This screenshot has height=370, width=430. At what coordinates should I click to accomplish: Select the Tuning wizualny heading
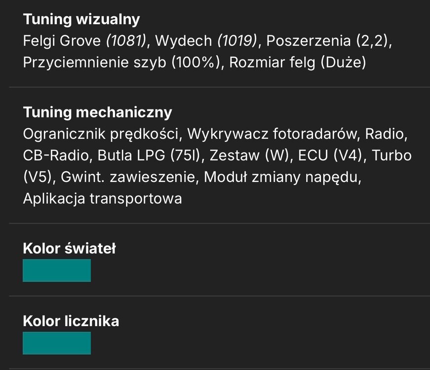81,19
